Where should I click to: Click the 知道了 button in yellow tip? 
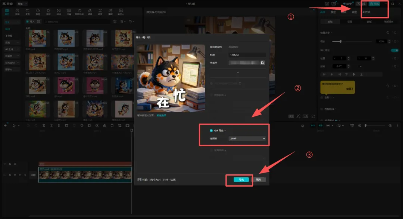click(x=350, y=89)
